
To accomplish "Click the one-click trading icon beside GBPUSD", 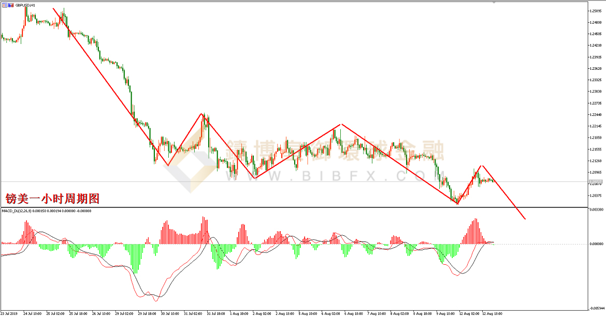I will tap(4, 4).
